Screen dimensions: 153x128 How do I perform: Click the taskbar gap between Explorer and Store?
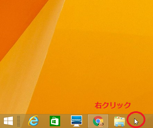click(x=44, y=121)
